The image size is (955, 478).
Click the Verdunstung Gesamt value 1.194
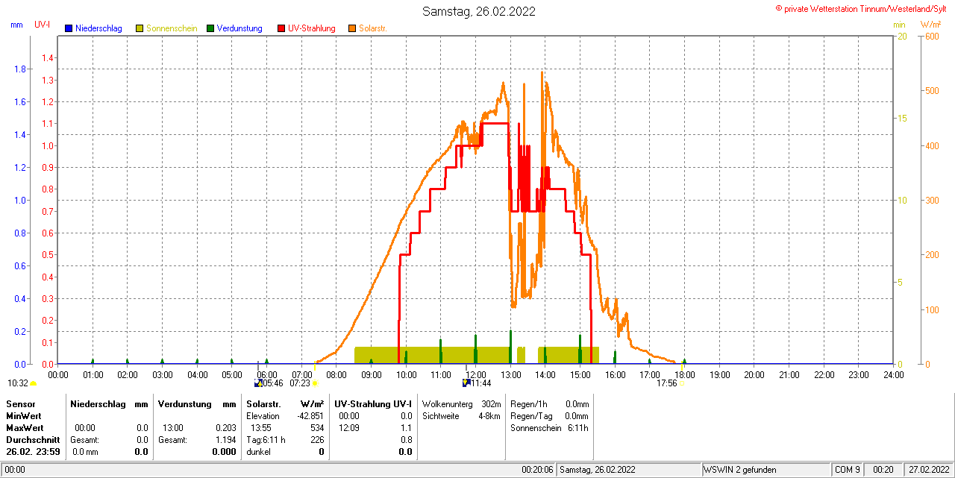(x=225, y=440)
